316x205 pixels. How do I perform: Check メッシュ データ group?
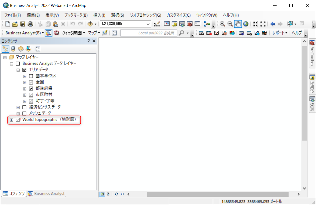point(24,114)
